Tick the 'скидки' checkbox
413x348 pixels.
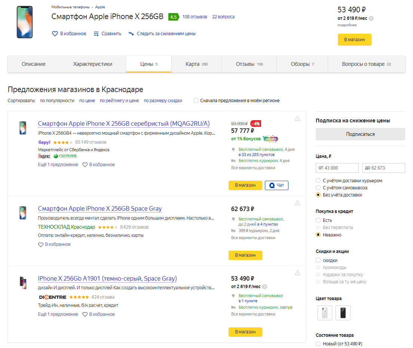pos(318,260)
